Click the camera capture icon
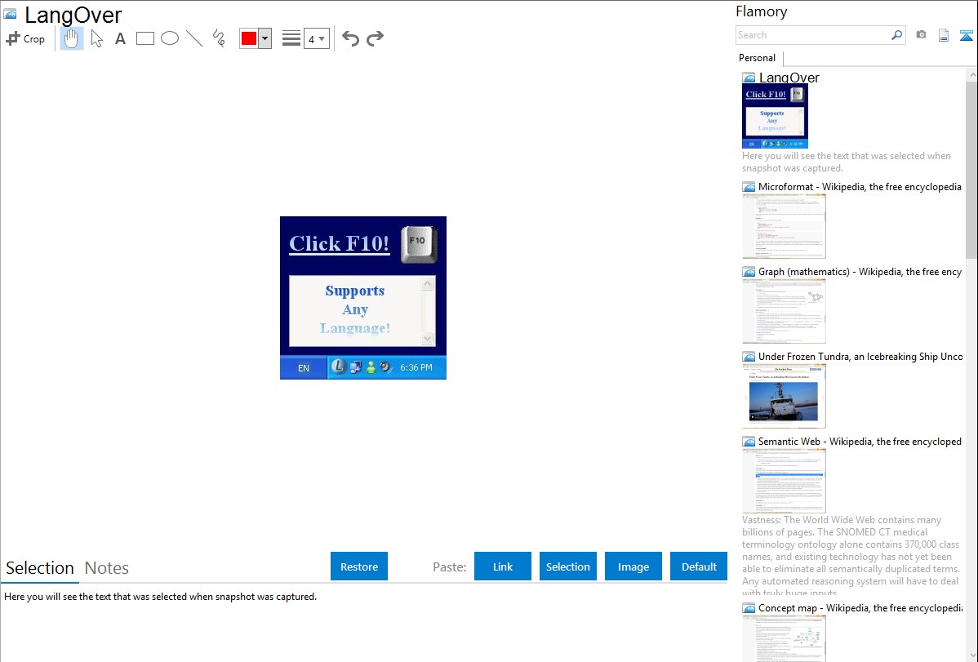The image size is (978, 662). coord(921,35)
